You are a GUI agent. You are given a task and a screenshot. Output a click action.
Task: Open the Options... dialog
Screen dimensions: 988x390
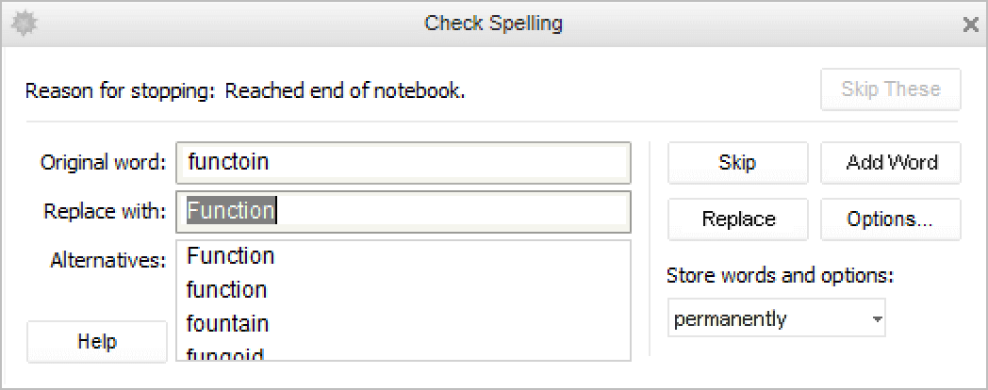point(891,219)
